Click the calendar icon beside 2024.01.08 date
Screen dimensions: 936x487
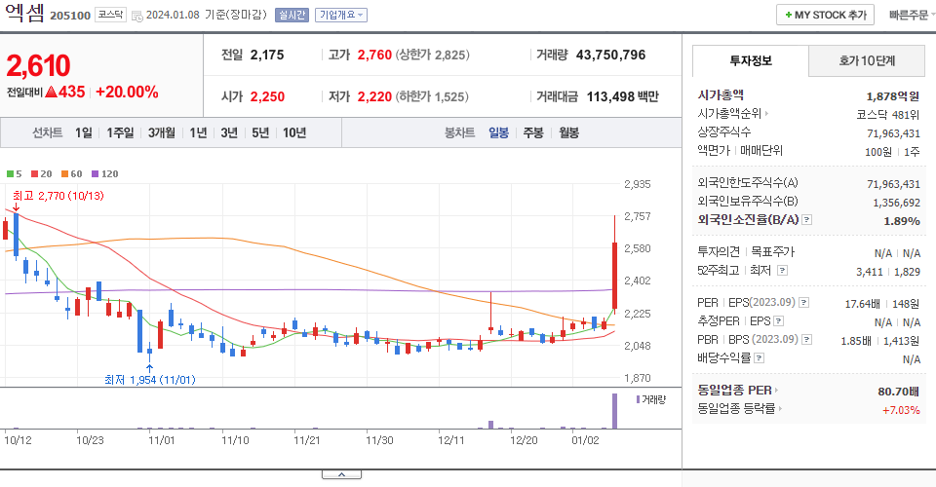[x=136, y=16]
